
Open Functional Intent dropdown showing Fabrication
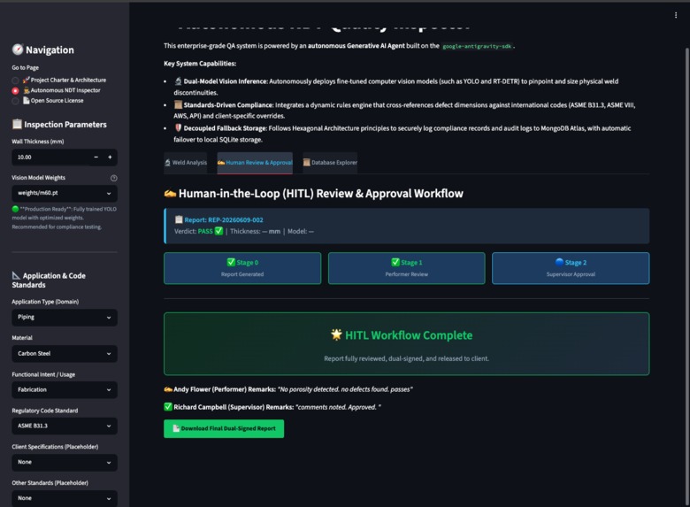(x=65, y=389)
